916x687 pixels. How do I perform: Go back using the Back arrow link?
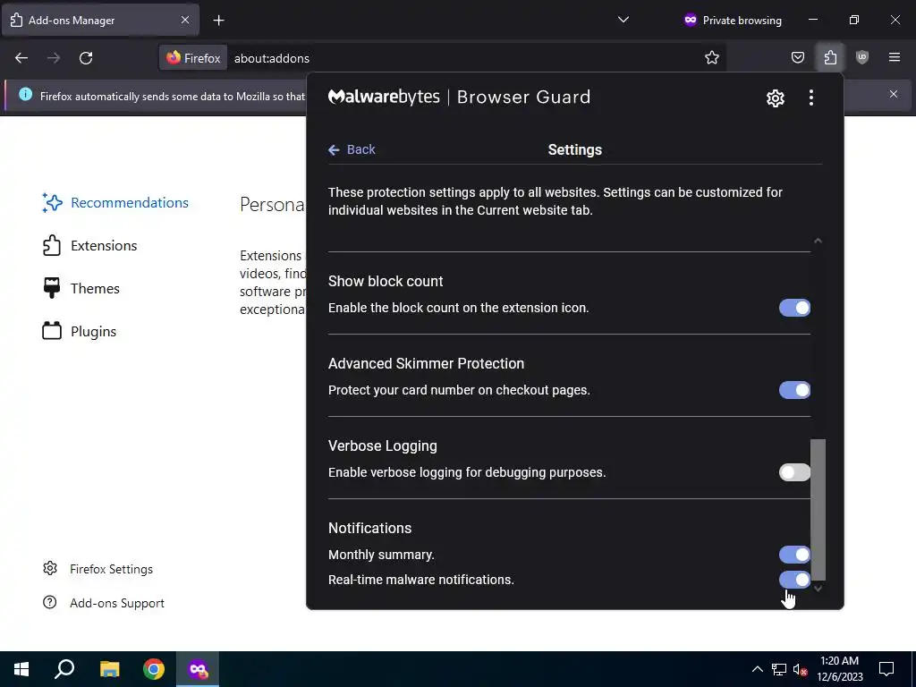[x=352, y=149]
